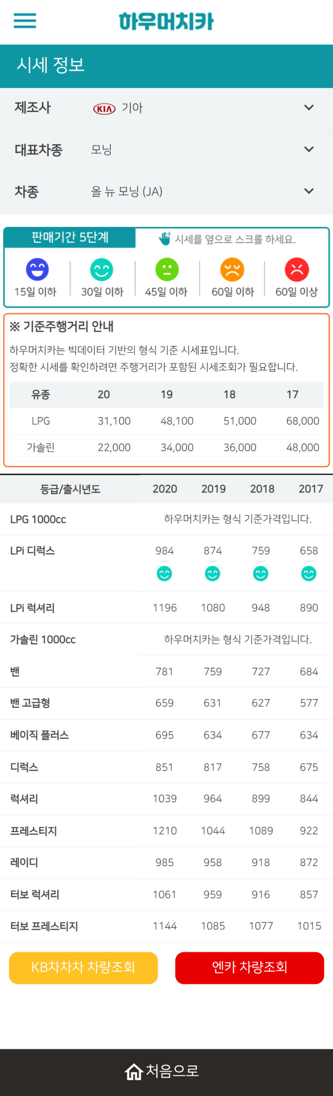This screenshot has width=333, height=1096.
Task: Click smiley under LPi 디럭스 2020 price 984
Action: tap(164, 574)
